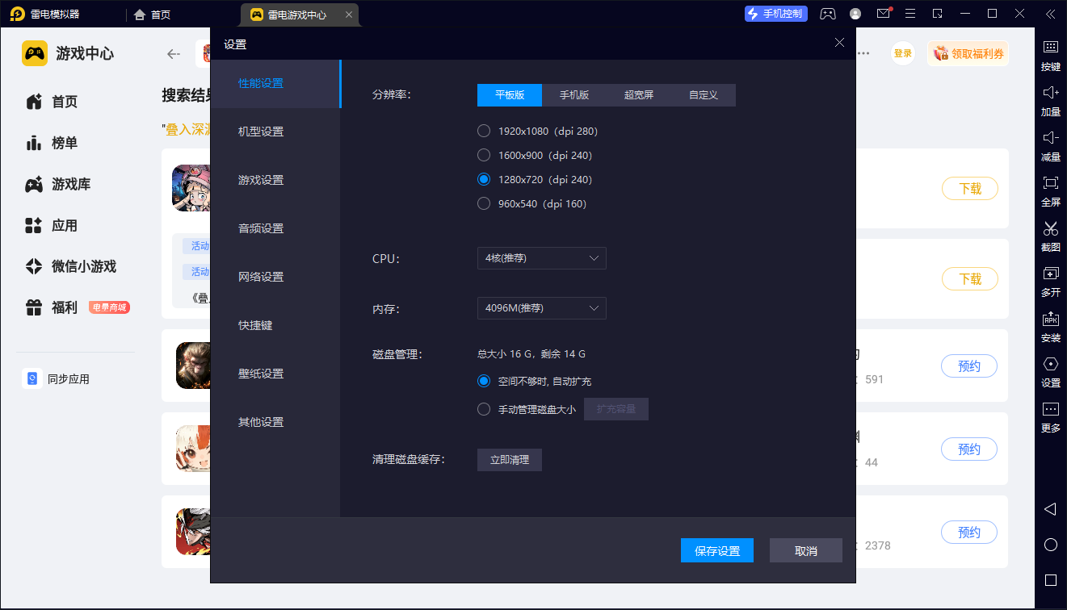Expand the 内存 4096M memory dropdown
Screen dimensions: 1067x610
coord(541,308)
